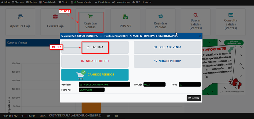
Task: Close the dialog with the X icon
Action: pos(200,36)
